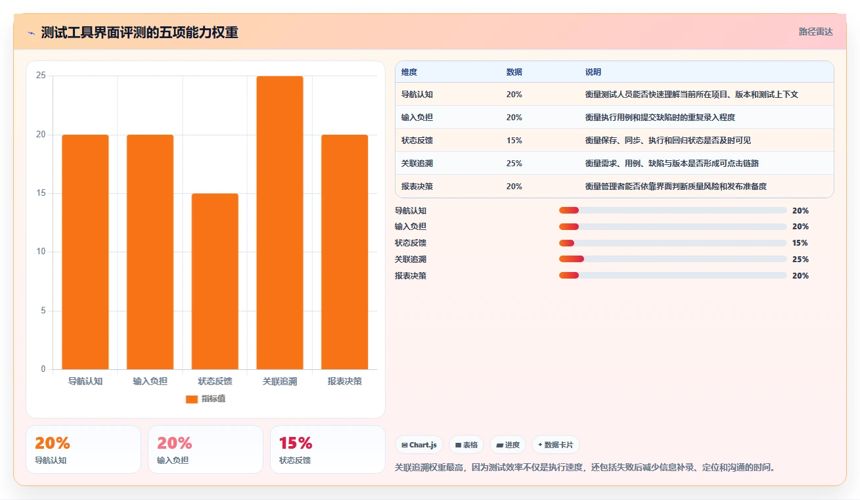Screen dimensions: 860x500
Task: Click the 进度 tag chip
Action: click(508, 445)
